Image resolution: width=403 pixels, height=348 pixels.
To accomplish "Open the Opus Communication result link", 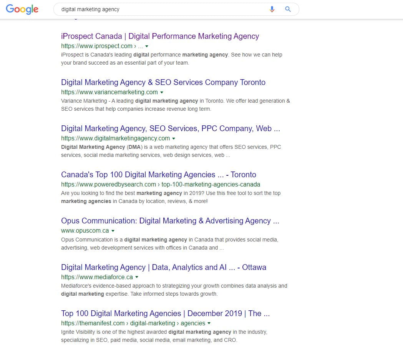I will (x=170, y=221).
